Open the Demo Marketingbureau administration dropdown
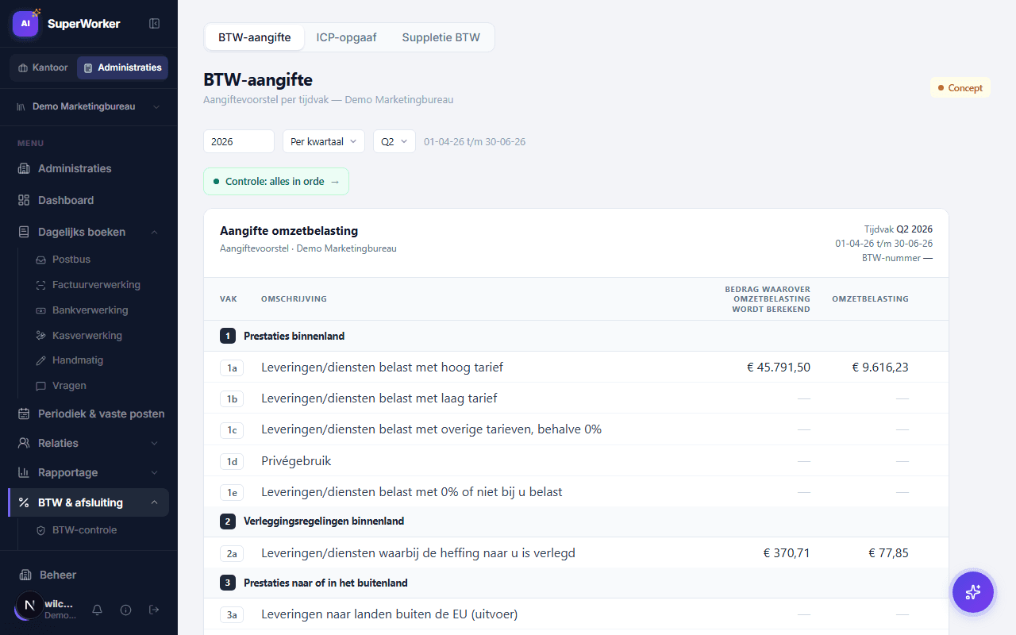The image size is (1016, 635). [89, 106]
